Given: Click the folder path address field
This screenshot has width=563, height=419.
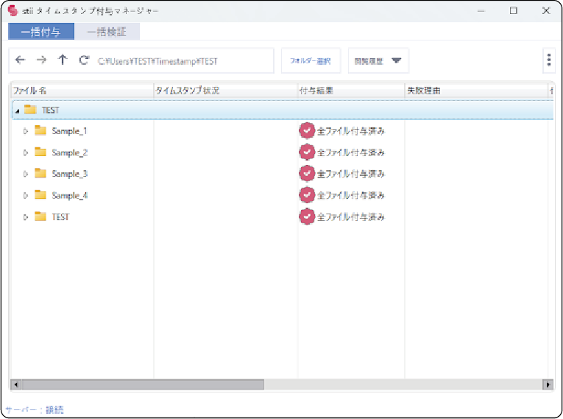Looking at the screenshot, I should pyautogui.click(x=184, y=62).
